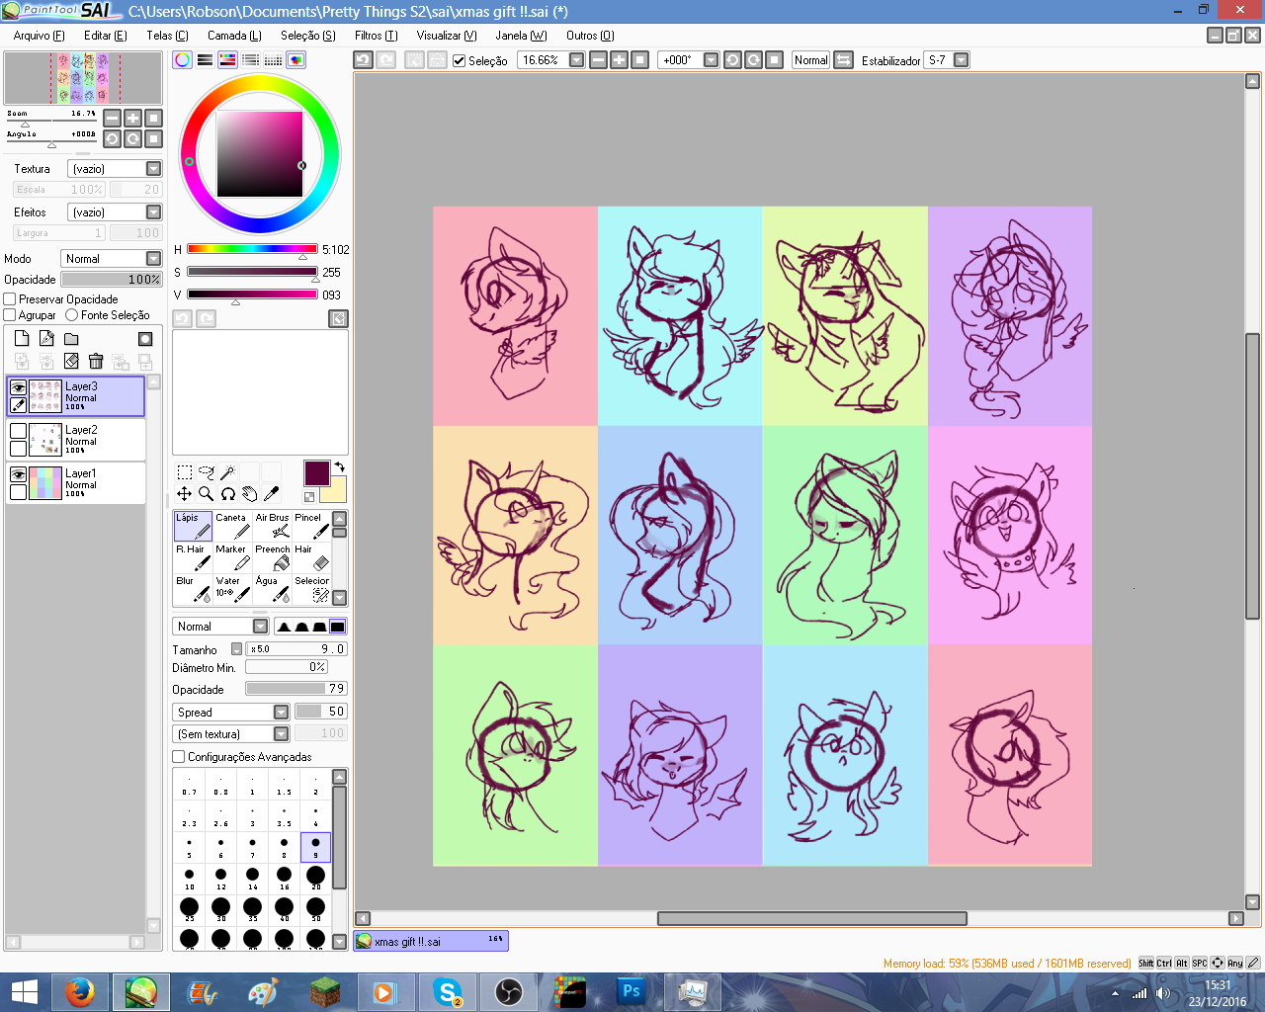Select the Rotate canvas tool

click(x=228, y=493)
